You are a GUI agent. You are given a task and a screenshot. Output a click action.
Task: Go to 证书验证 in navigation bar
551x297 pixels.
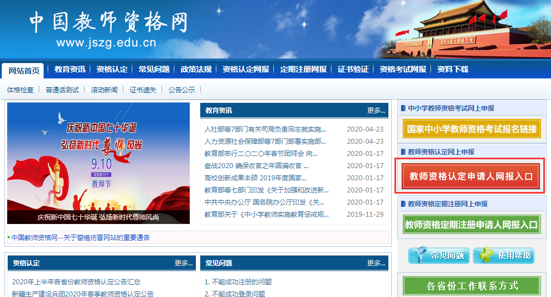click(353, 70)
